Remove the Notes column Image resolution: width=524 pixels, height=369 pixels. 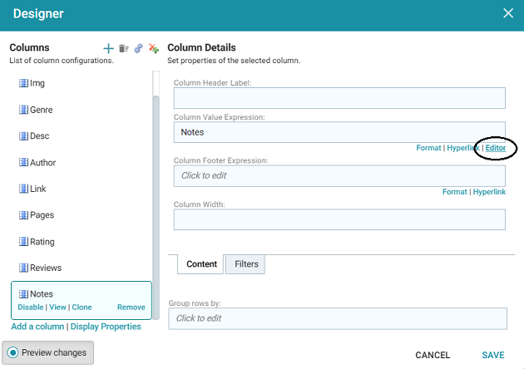[131, 307]
